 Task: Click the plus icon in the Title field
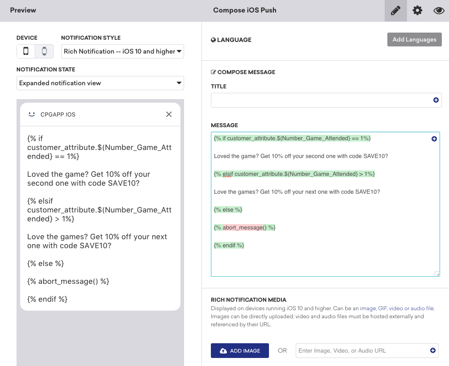click(x=436, y=100)
